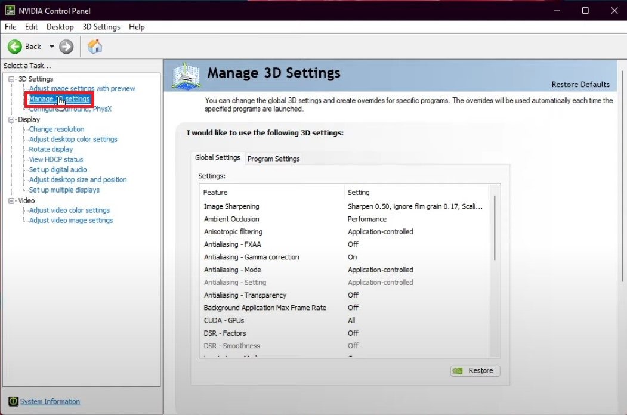Screen dimensions: 627x415
Task: Click the Restore button
Action: [475, 371]
